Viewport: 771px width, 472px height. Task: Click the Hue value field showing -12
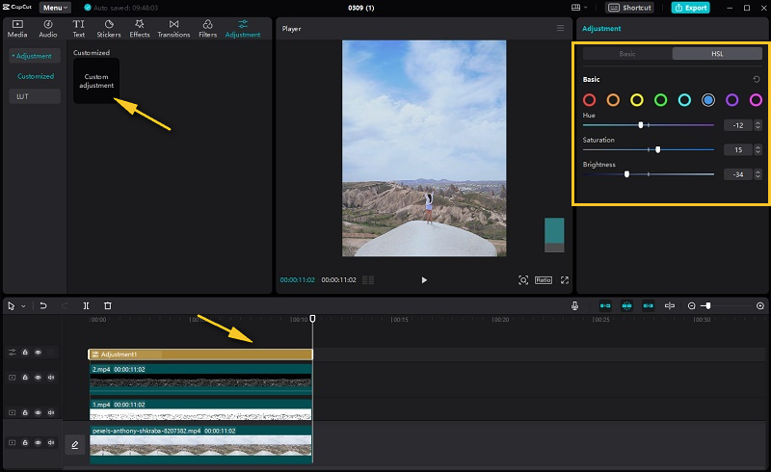click(x=738, y=125)
